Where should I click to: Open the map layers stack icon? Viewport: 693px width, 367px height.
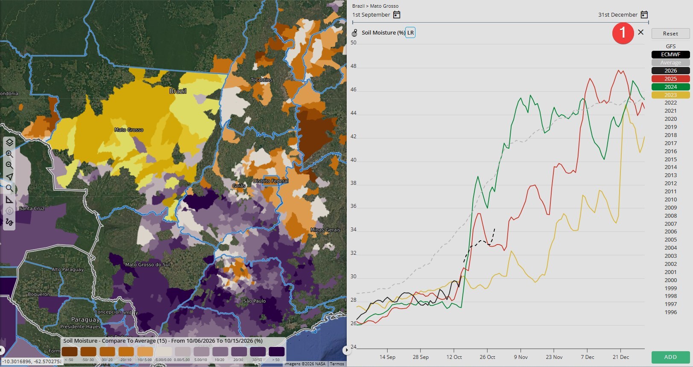pos(9,143)
